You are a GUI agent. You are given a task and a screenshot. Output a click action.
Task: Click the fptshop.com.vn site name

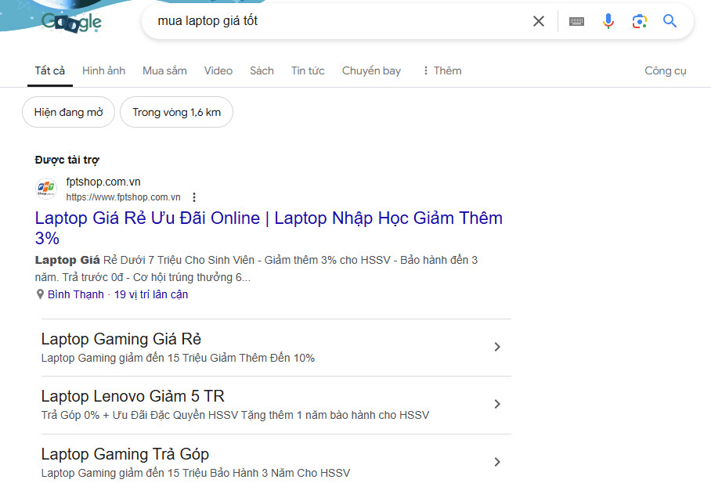click(x=103, y=182)
